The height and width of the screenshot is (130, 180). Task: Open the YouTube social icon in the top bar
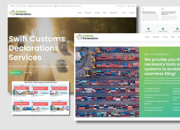[129, 6]
